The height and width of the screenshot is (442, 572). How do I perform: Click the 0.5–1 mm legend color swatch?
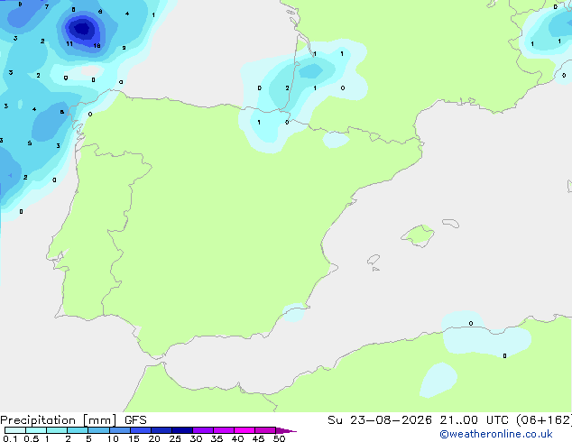36,430
